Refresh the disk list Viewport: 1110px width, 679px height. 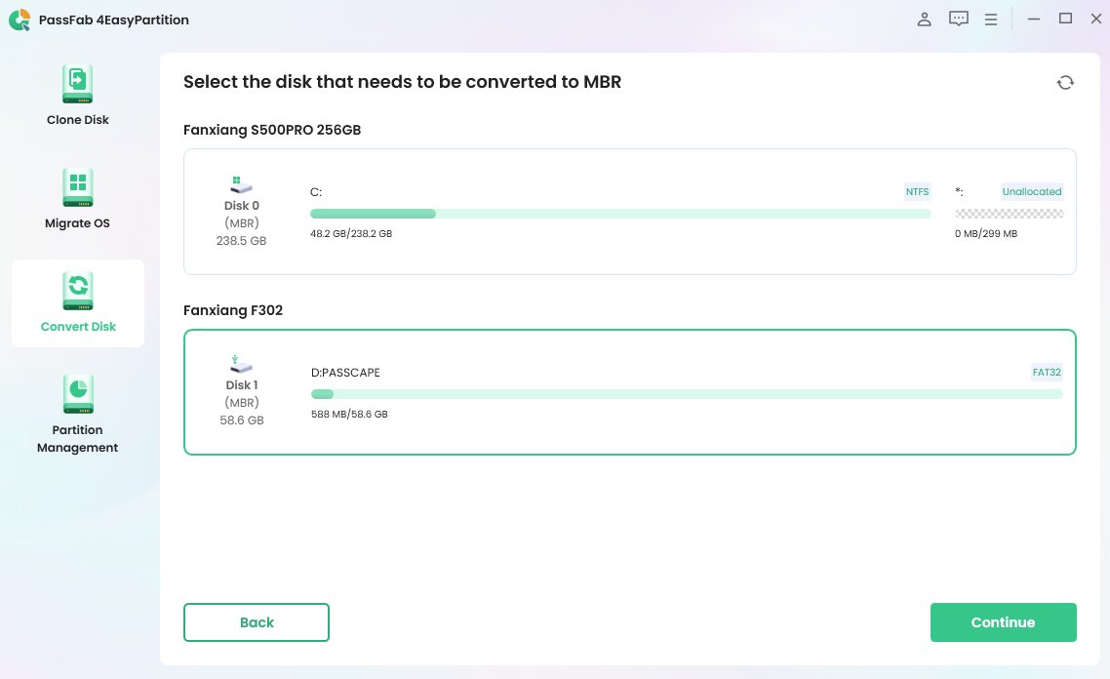click(1065, 83)
